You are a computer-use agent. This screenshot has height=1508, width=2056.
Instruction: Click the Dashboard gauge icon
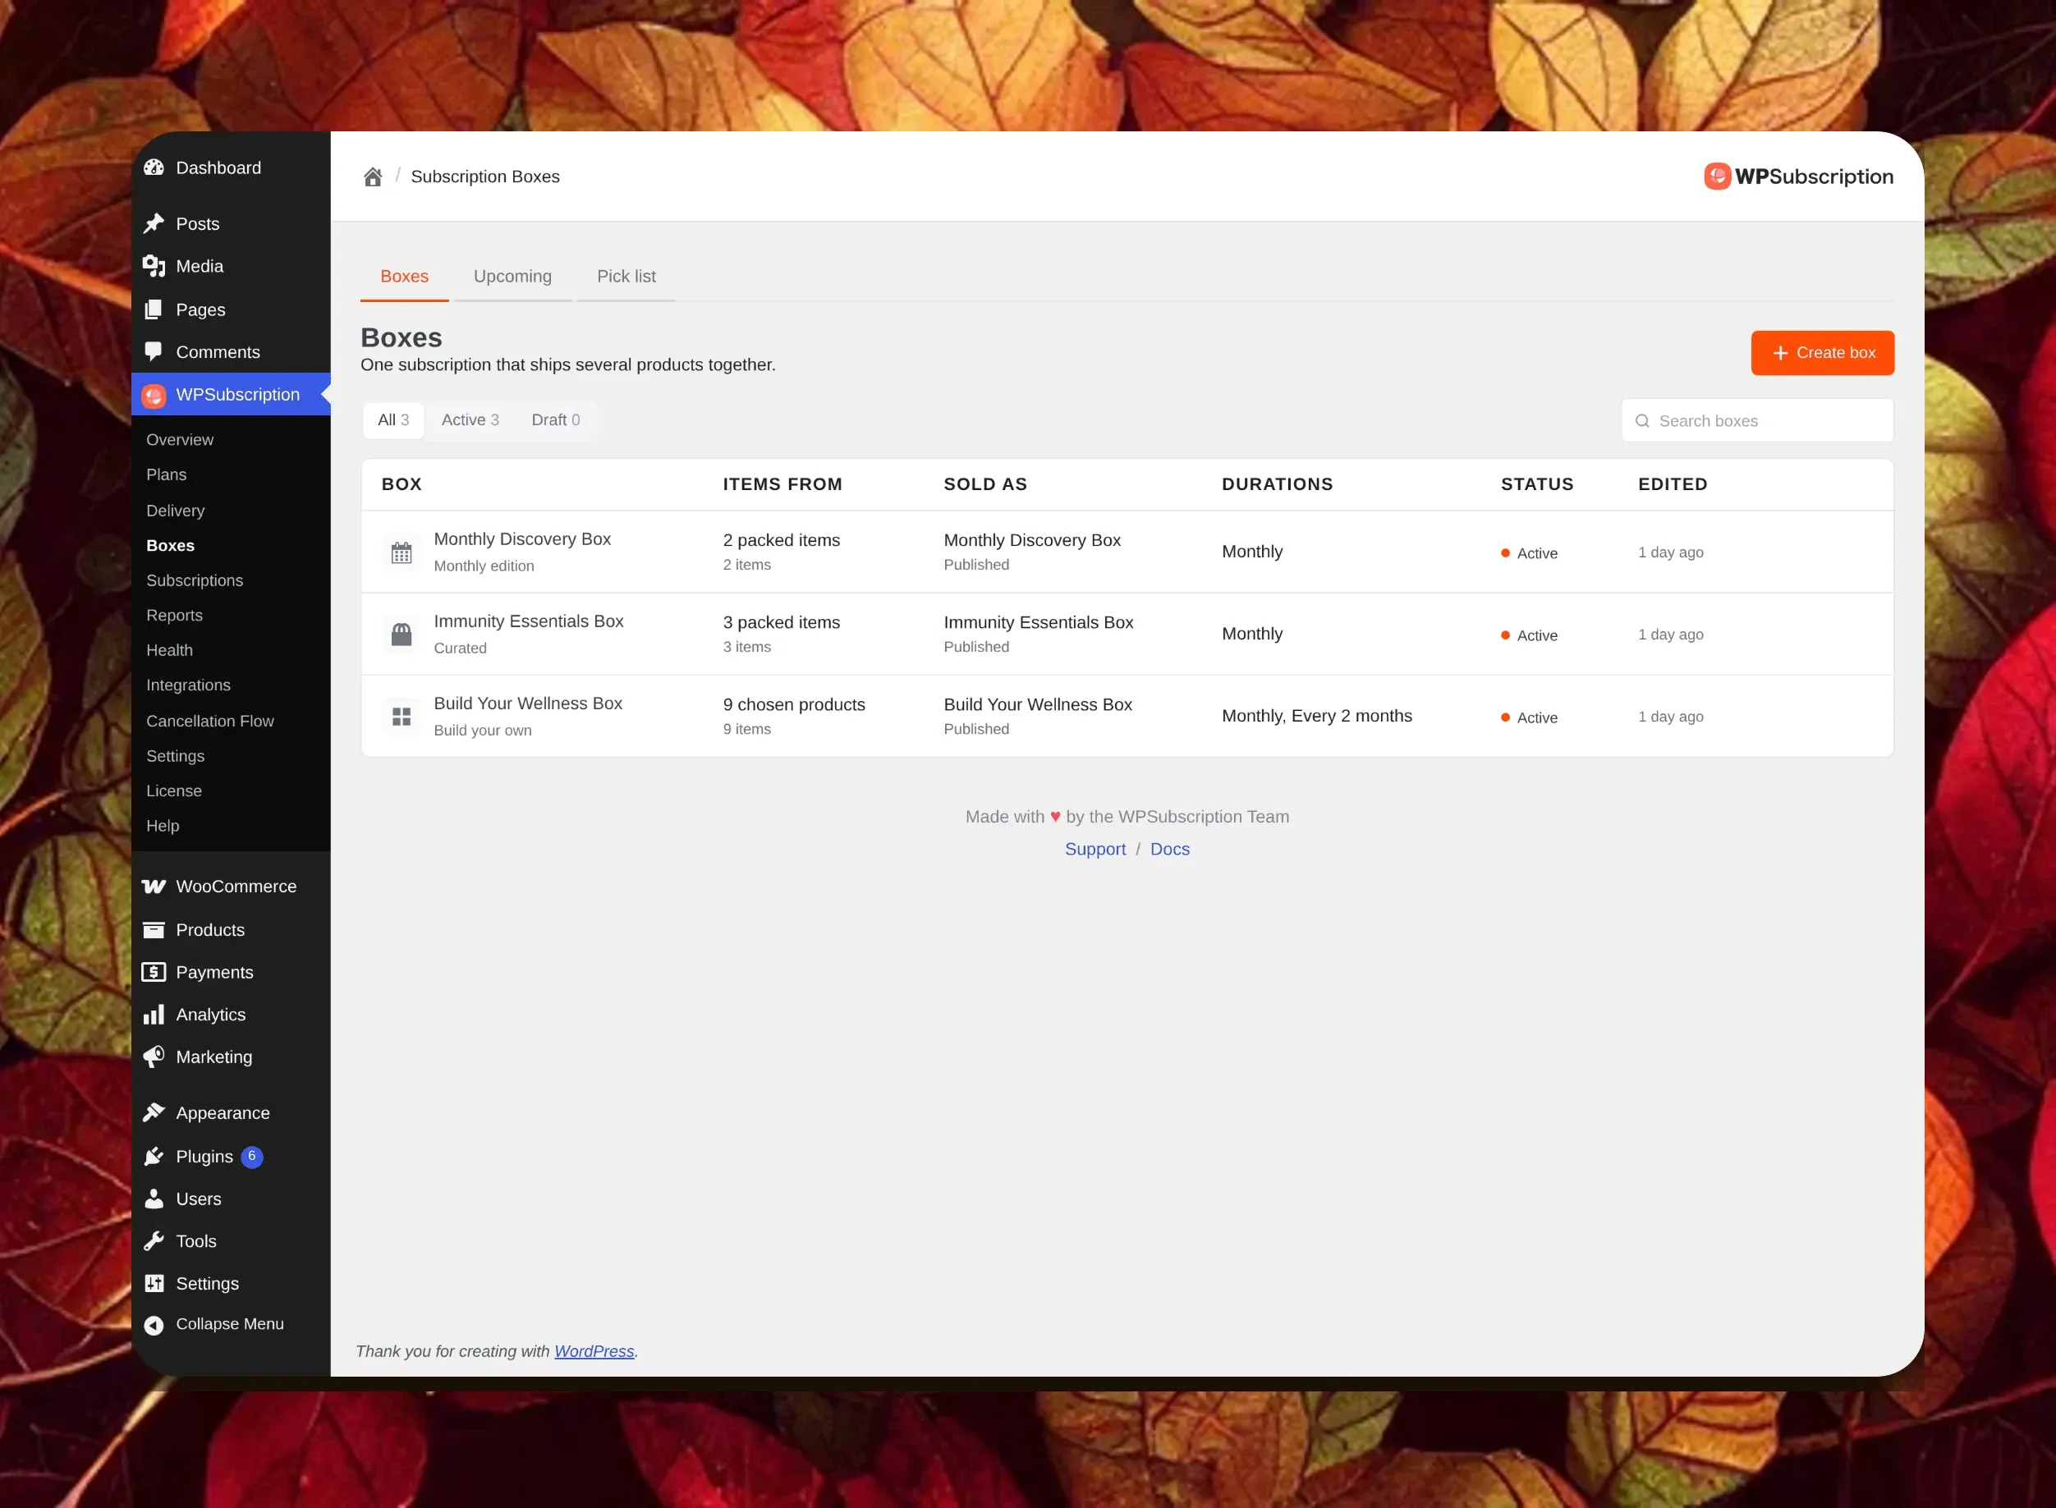154,168
